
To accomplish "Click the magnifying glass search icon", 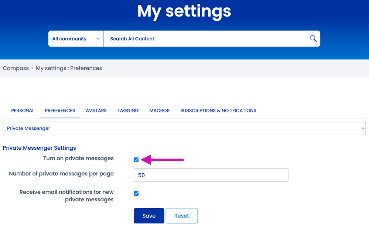I will point(313,39).
